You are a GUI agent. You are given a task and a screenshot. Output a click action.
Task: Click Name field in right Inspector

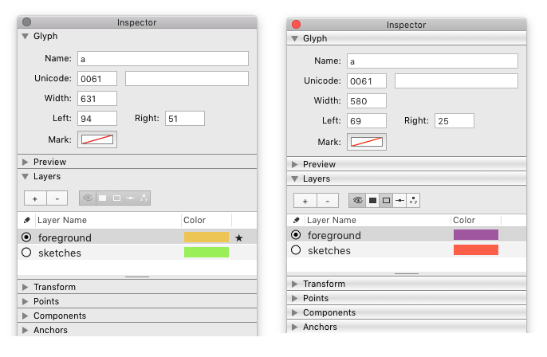tap(432, 61)
